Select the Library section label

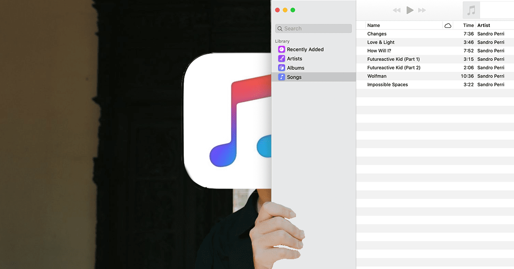point(282,41)
